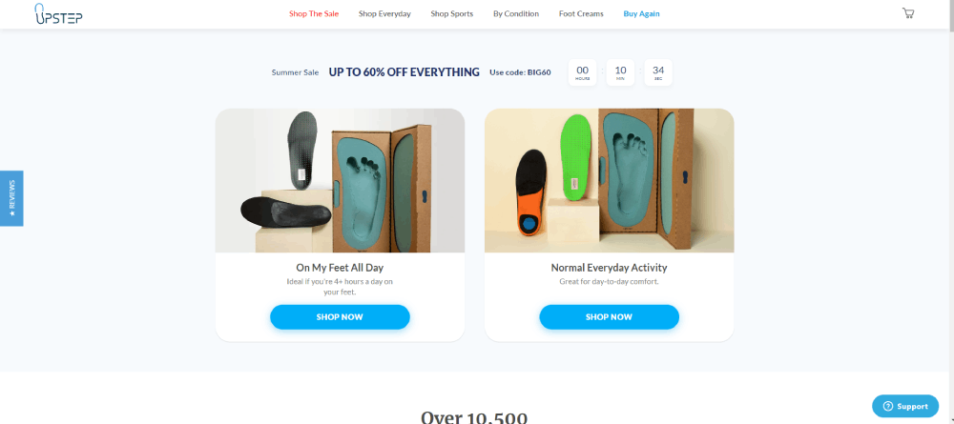Expand By Condition navigation item
The image size is (954, 424).
point(516,13)
